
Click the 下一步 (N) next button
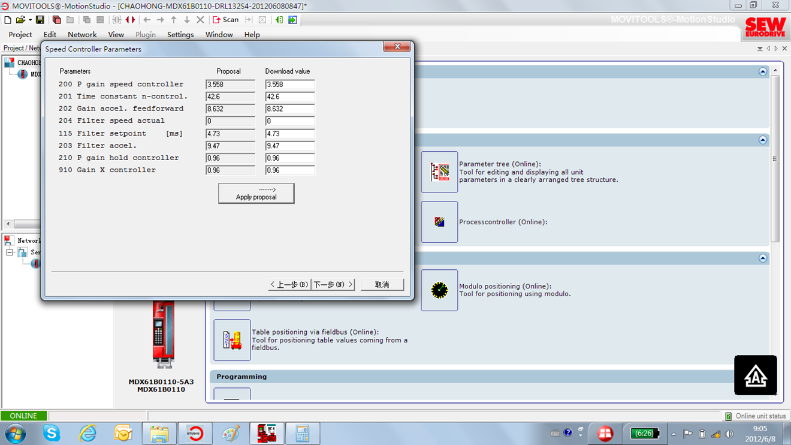click(333, 284)
